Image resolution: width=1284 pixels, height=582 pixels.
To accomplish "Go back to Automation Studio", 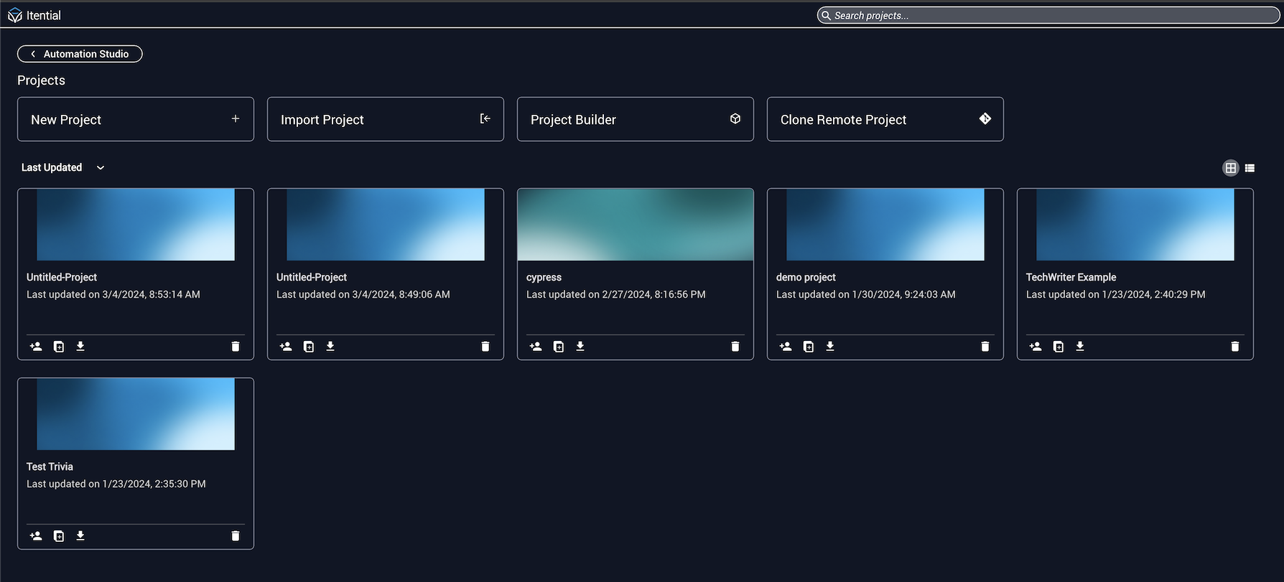I will [x=80, y=54].
